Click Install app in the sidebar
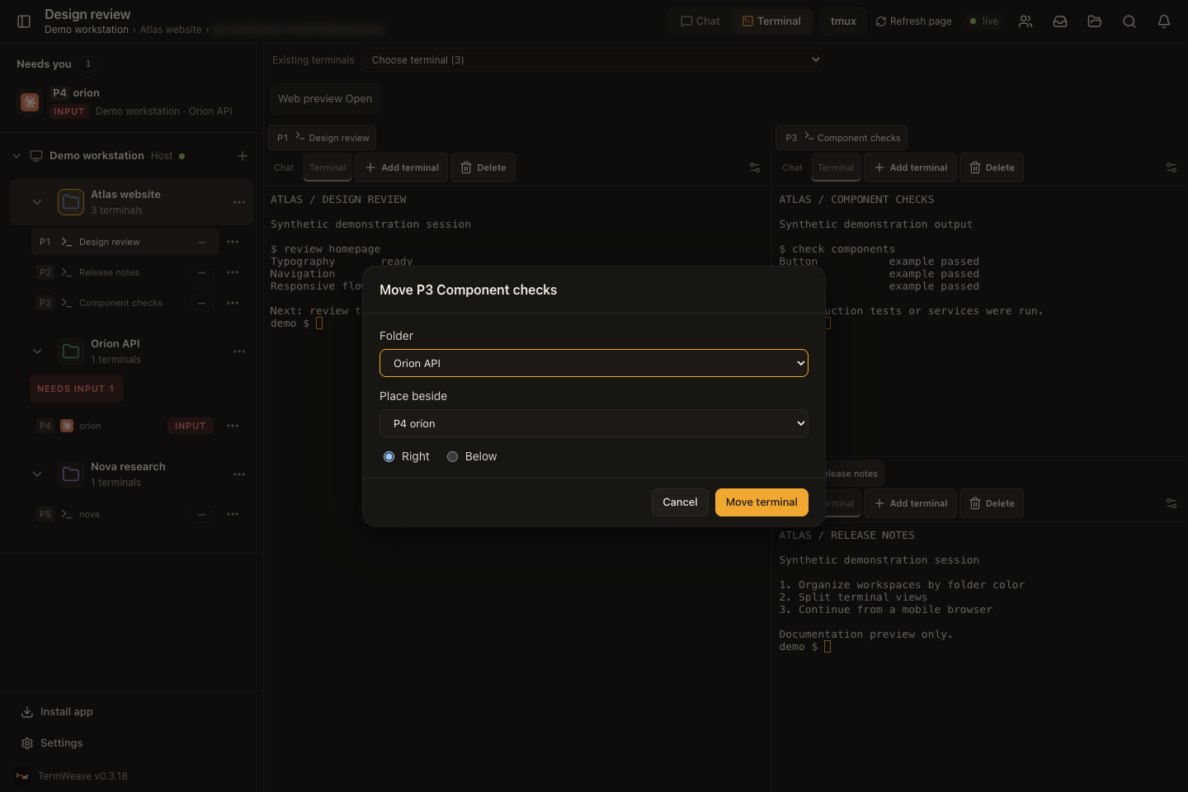This screenshot has width=1188, height=792. [x=57, y=712]
